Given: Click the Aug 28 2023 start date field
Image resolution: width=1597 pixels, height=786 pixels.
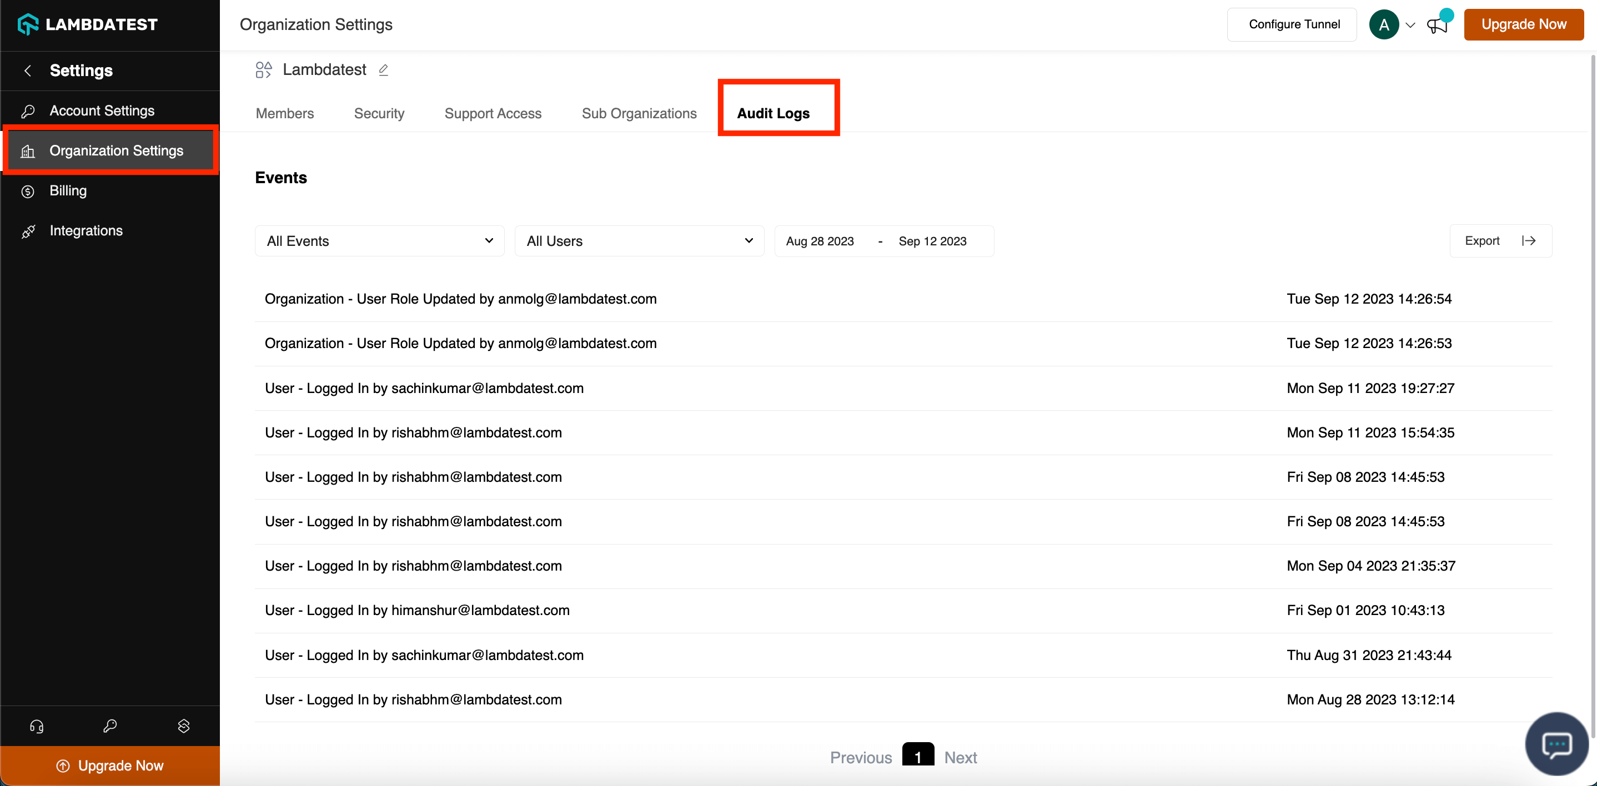Looking at the screenshot, I should [x=820, y=241].
